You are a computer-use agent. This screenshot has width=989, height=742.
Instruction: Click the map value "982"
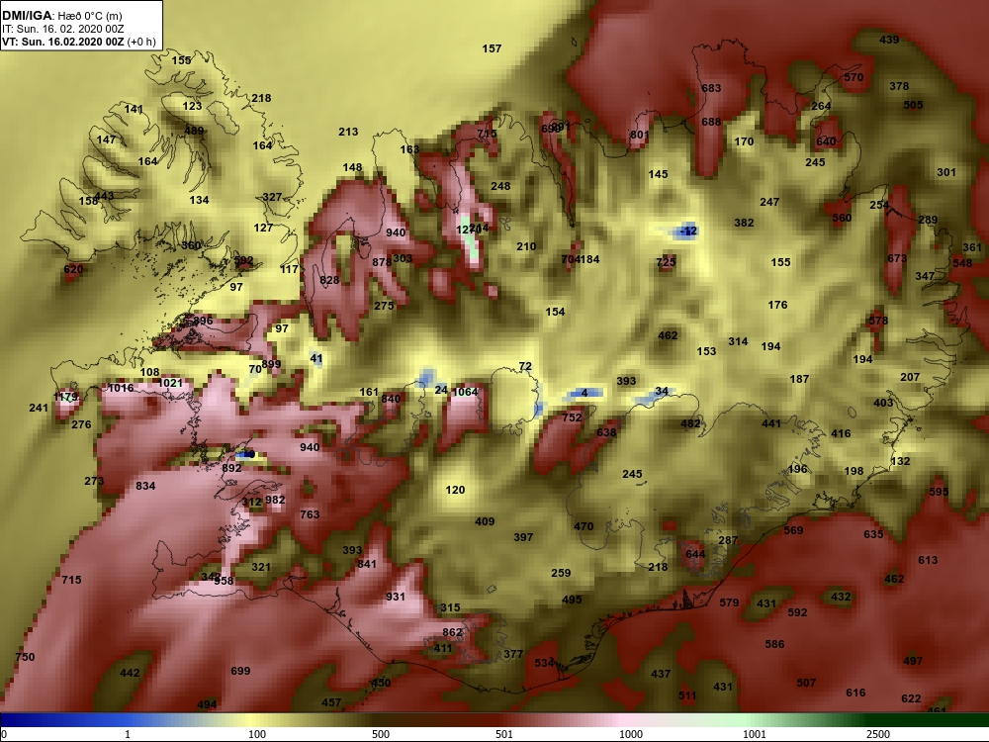point(275,500)
